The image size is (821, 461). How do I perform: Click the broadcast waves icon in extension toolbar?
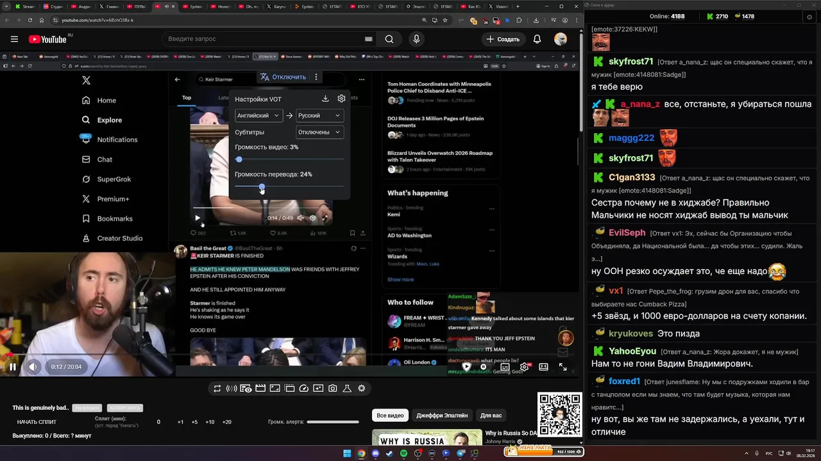(x=232, y=388)
